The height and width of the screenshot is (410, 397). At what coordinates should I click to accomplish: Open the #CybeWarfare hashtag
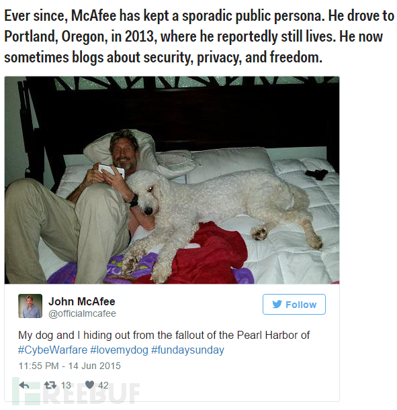point(52,350)
